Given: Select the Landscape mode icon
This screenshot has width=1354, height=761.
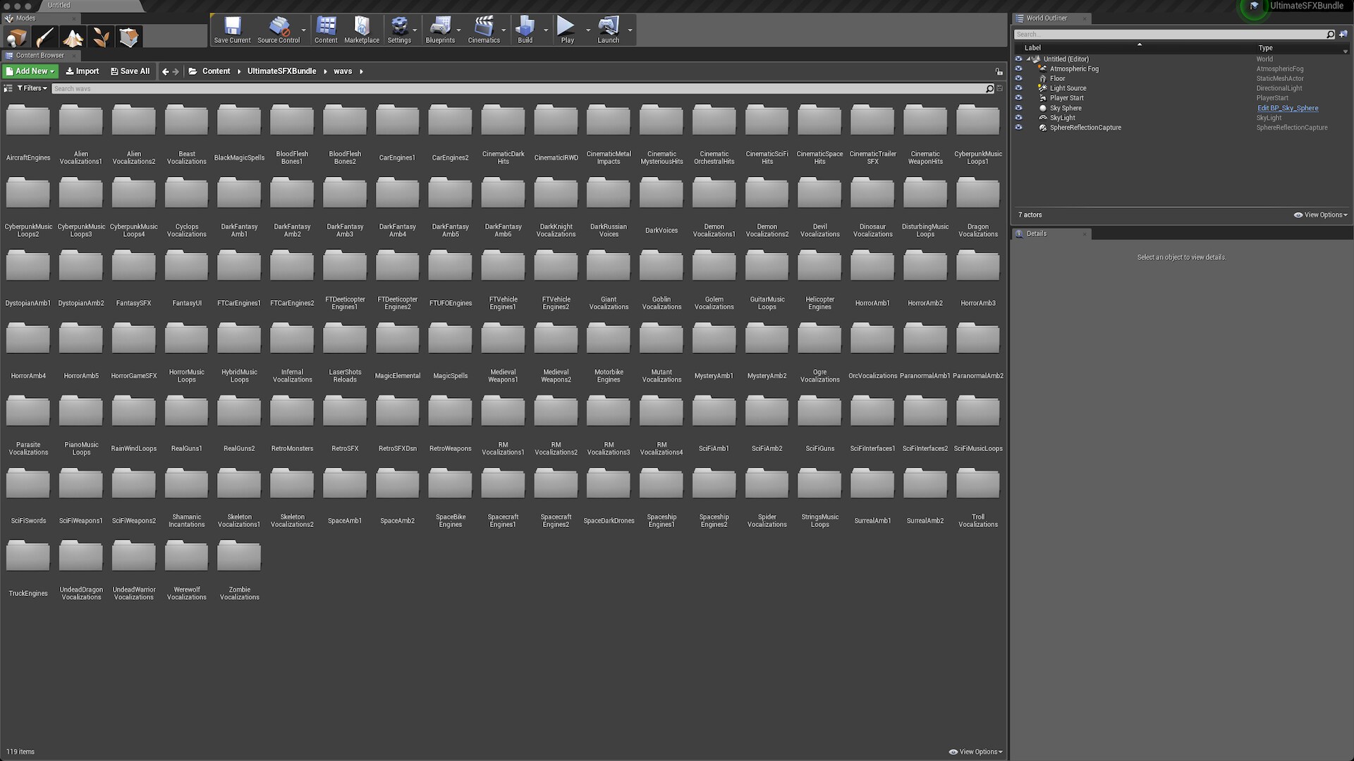Looking at the screenshot, I should 73,37.
